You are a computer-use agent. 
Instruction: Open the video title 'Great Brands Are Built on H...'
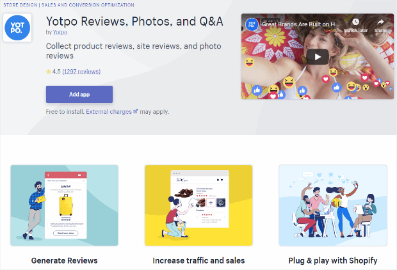point(300,24)
